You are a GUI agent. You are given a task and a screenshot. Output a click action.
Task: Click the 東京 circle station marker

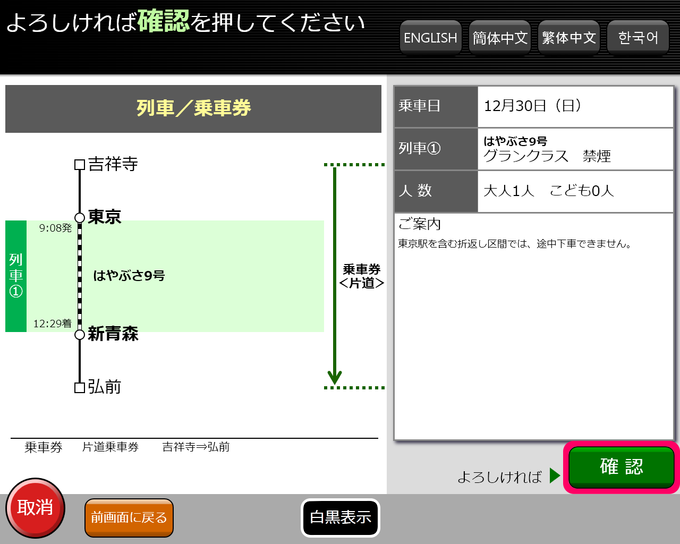tap(80, 218)
